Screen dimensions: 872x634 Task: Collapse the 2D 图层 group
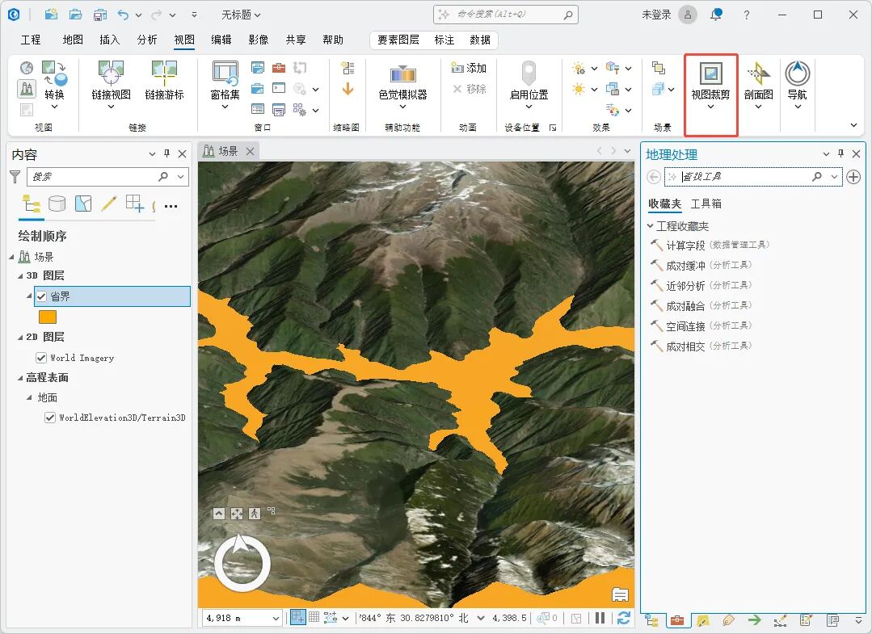tap(20, 338)
